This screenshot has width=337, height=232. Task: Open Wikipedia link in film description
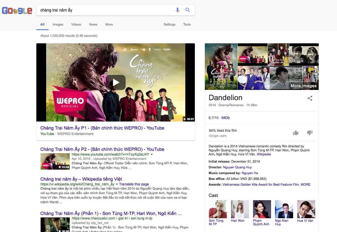coord(264,154)
